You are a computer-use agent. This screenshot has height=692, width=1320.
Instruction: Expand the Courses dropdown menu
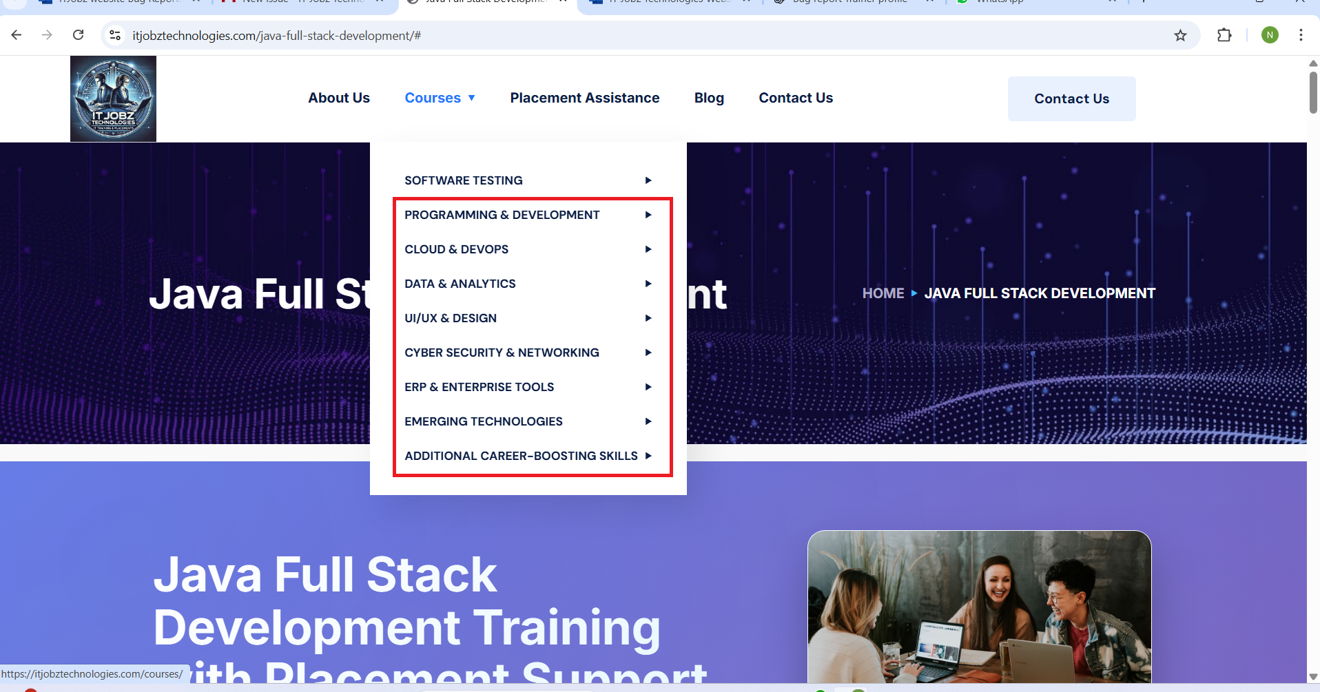(440, 98)
